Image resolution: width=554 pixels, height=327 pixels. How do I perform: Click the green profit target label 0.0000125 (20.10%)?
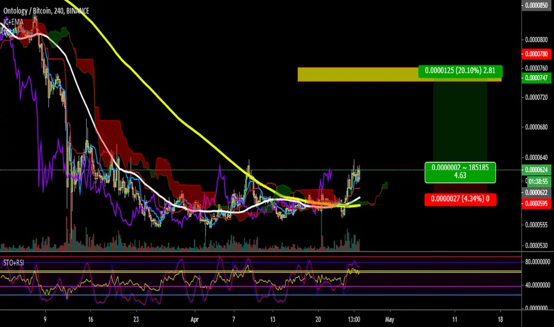pos(460,71)
